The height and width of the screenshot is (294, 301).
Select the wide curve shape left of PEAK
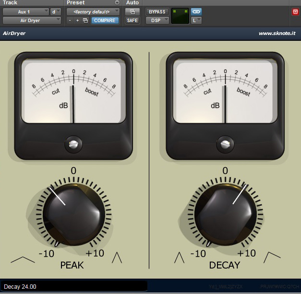click(x=23, y=259)
